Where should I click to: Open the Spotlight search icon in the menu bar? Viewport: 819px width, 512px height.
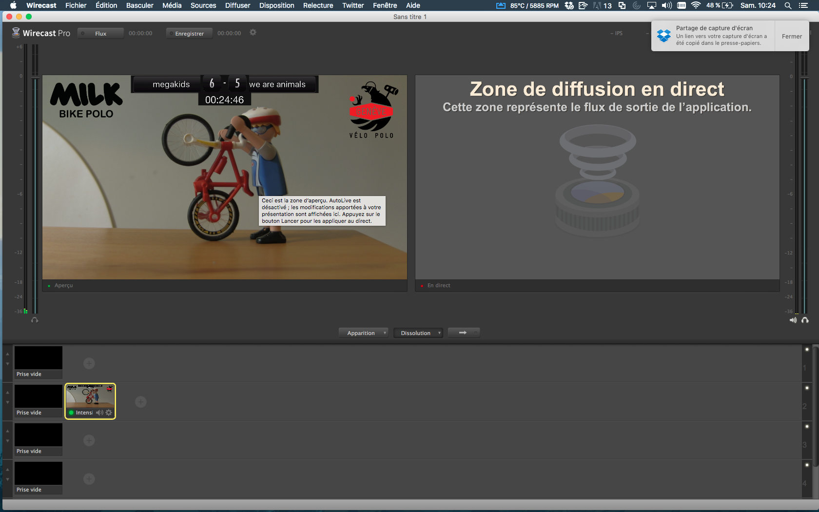tap(788, 5)
